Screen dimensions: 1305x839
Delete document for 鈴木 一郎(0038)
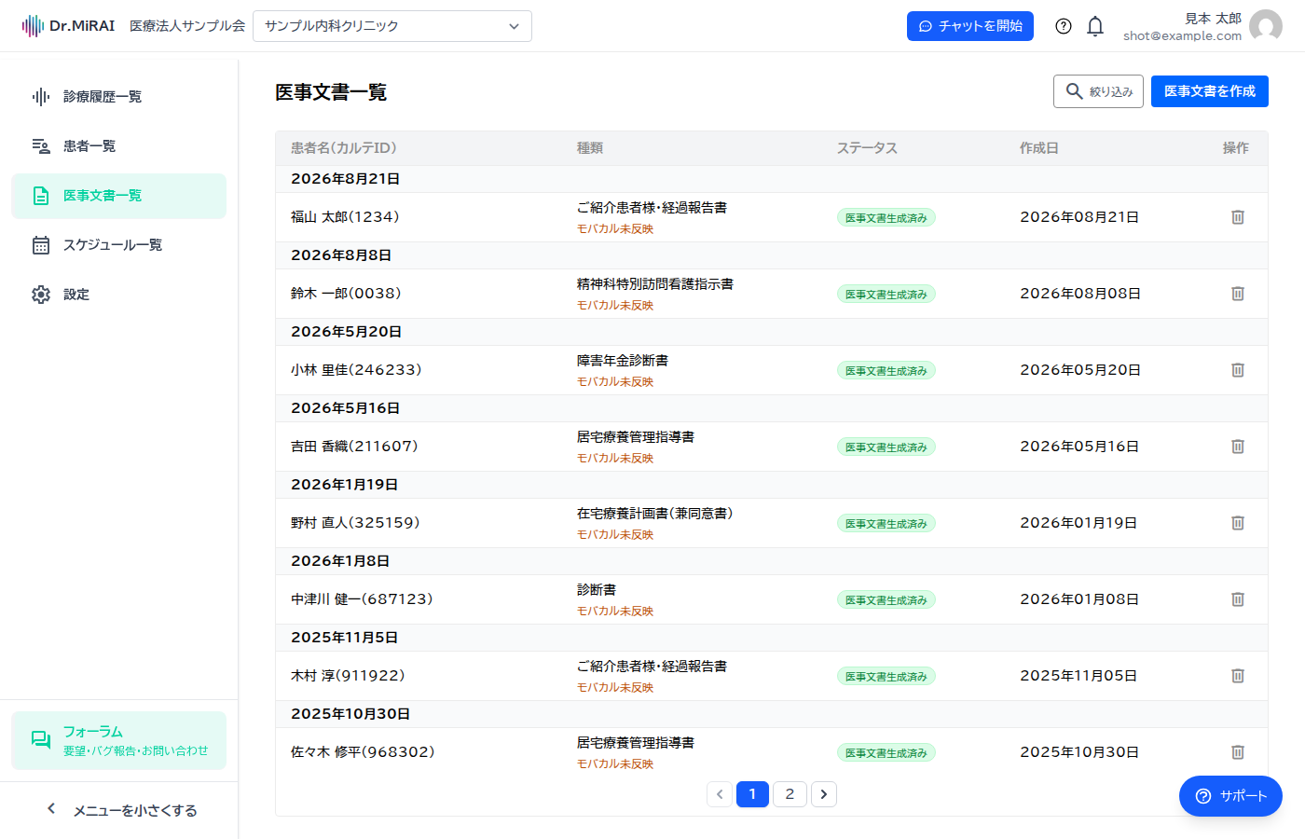coord(1238,294)
